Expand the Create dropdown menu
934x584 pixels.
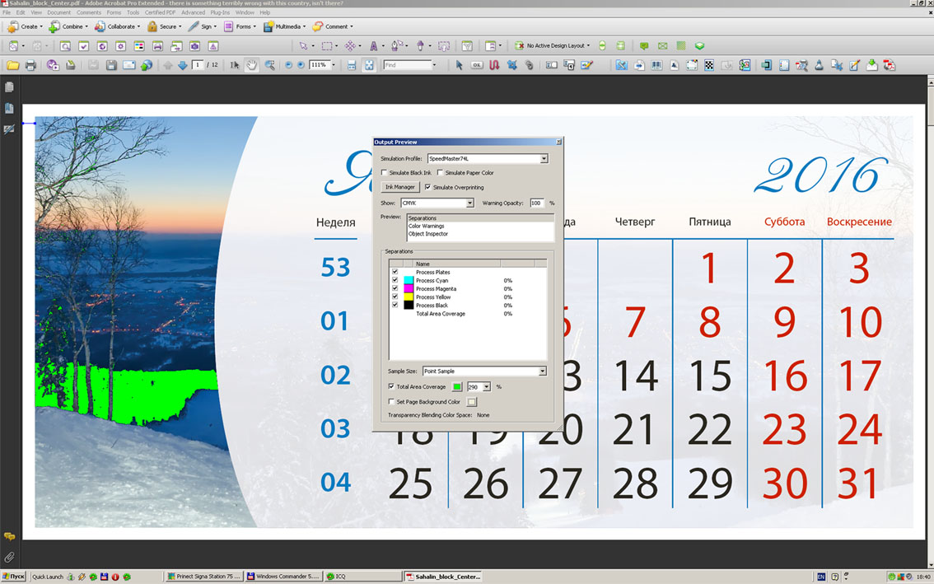tap(41, 26)
